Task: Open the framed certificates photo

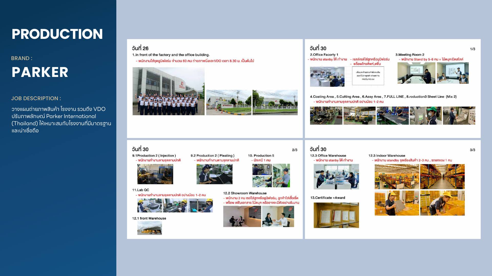Action: click(336, 215)
